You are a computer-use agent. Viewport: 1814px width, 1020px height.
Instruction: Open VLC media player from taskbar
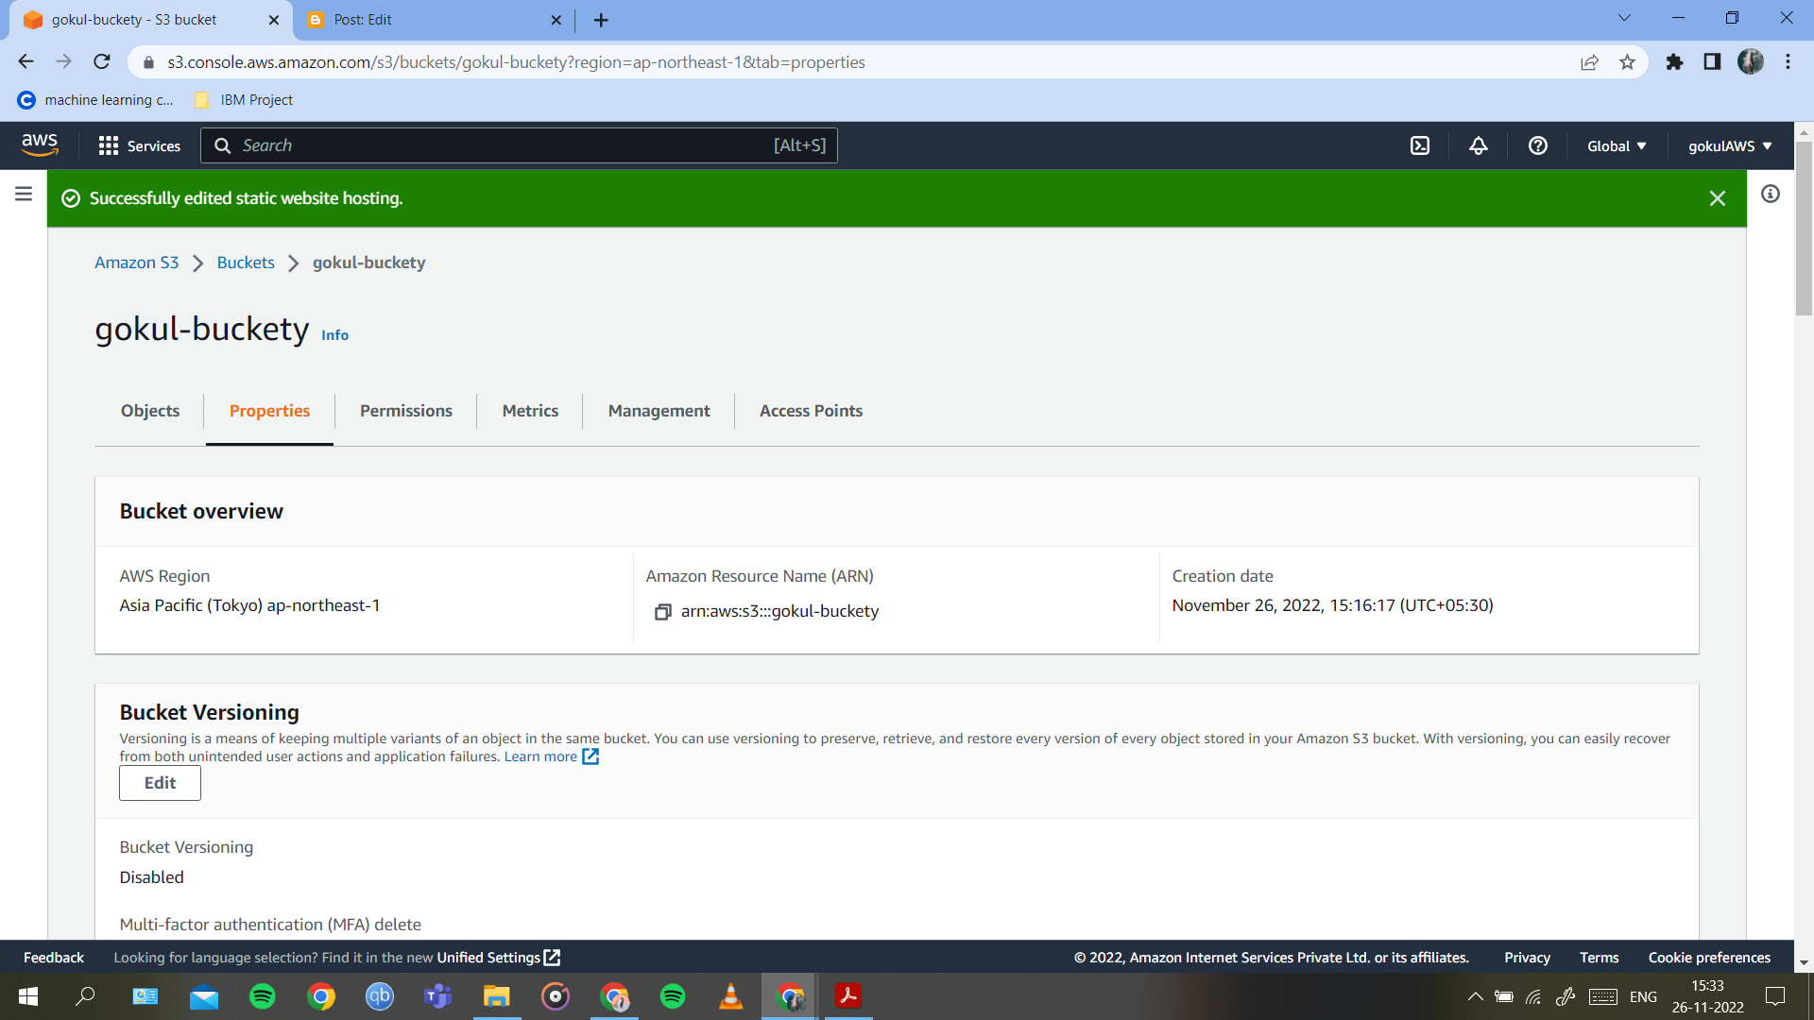click(x=730, y=996)
